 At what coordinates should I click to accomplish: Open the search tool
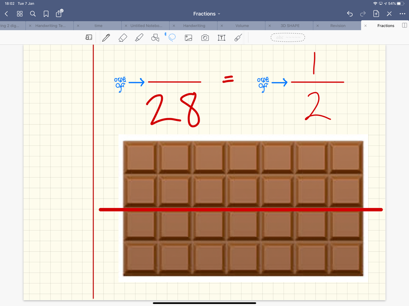pyautogui.click(x=33, y=14)
